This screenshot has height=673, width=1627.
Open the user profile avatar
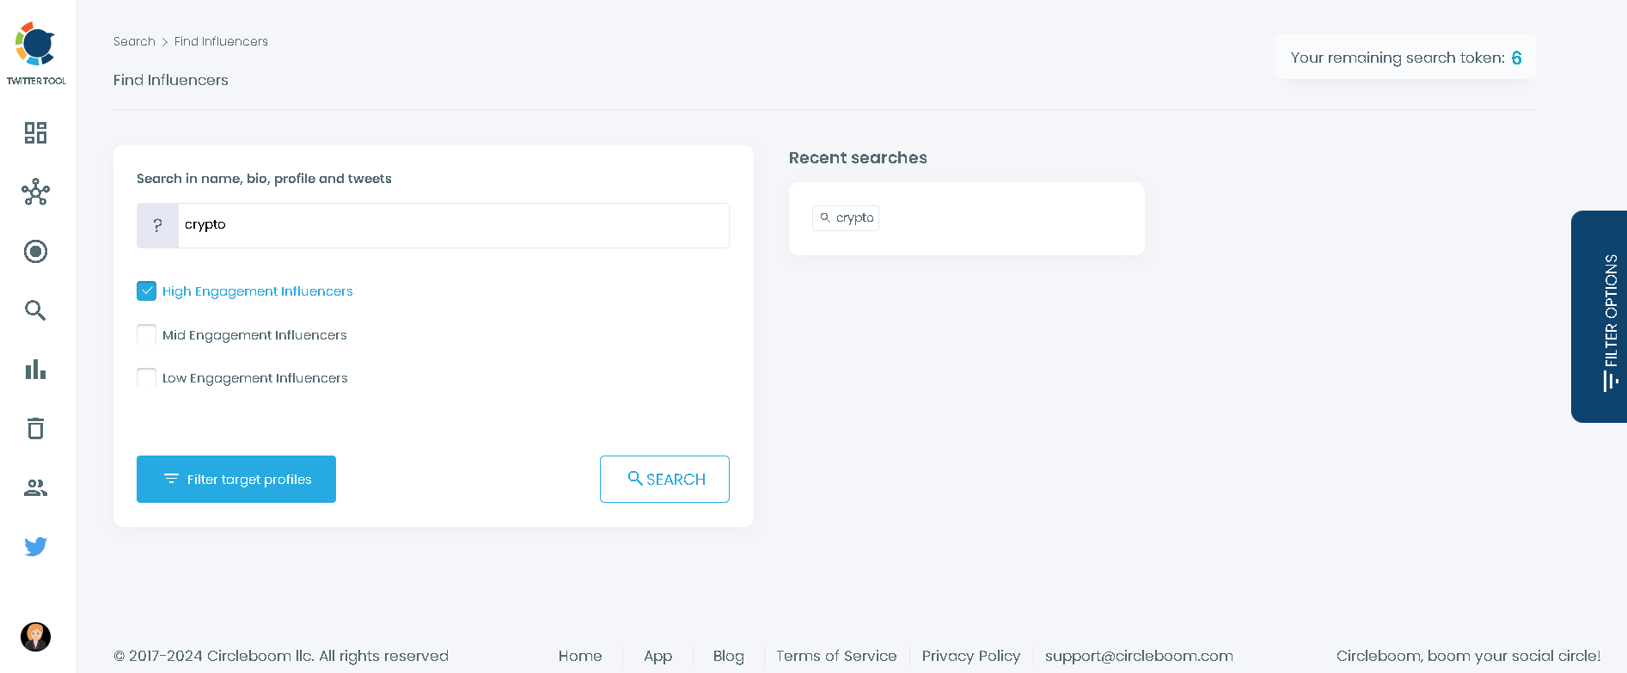click(35, 637)
